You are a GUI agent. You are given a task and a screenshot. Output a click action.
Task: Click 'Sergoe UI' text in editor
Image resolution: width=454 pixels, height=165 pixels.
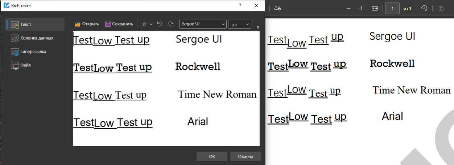(x=199, y=39)
